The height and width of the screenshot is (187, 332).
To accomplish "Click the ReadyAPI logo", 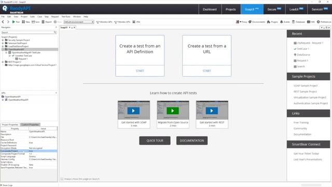I will (x=16, y=9).
